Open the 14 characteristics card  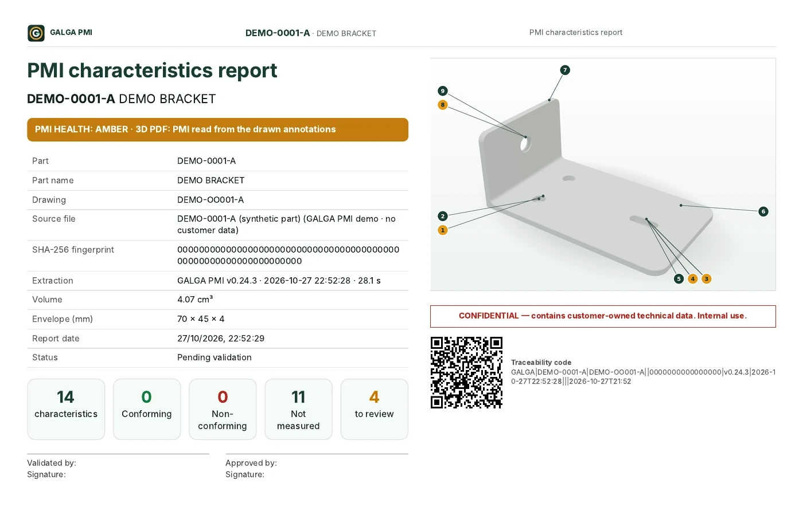[66, 409]
